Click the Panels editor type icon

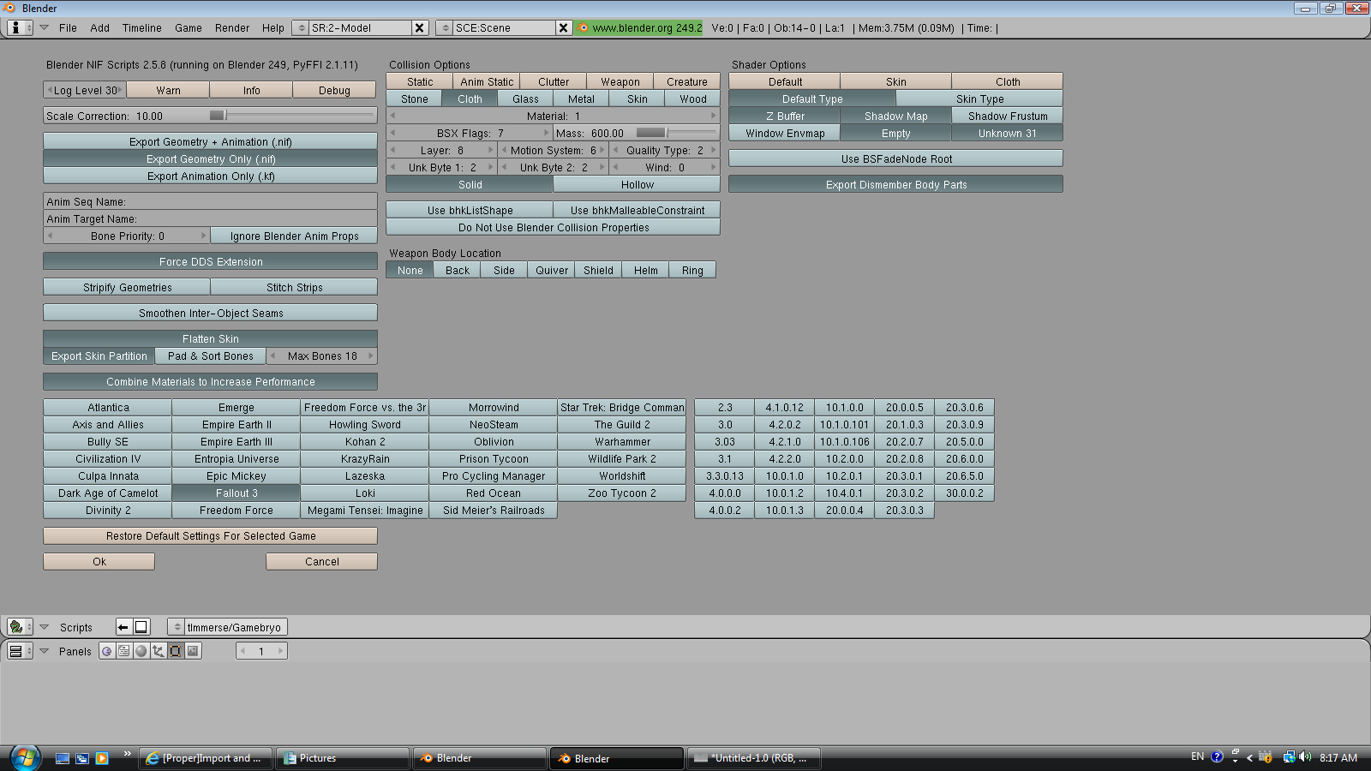pyautogui.click(x=17, y=651)
